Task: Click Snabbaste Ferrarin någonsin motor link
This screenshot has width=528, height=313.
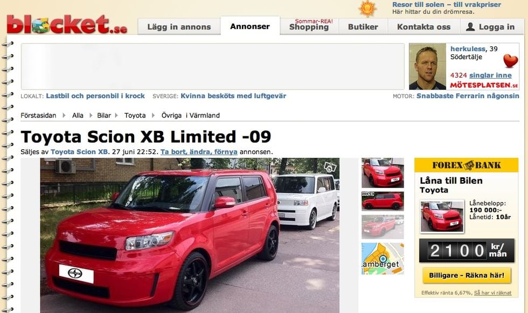Action: [x=468, y=96]
